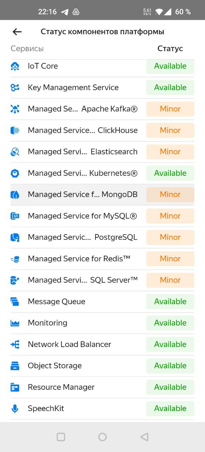The height and width of the screenshot is (452, 205).
Task: Tap the back arrow in the header
Action: coord(17,32)
